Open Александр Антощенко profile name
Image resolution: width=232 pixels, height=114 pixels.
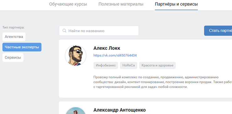pos(119,110)
